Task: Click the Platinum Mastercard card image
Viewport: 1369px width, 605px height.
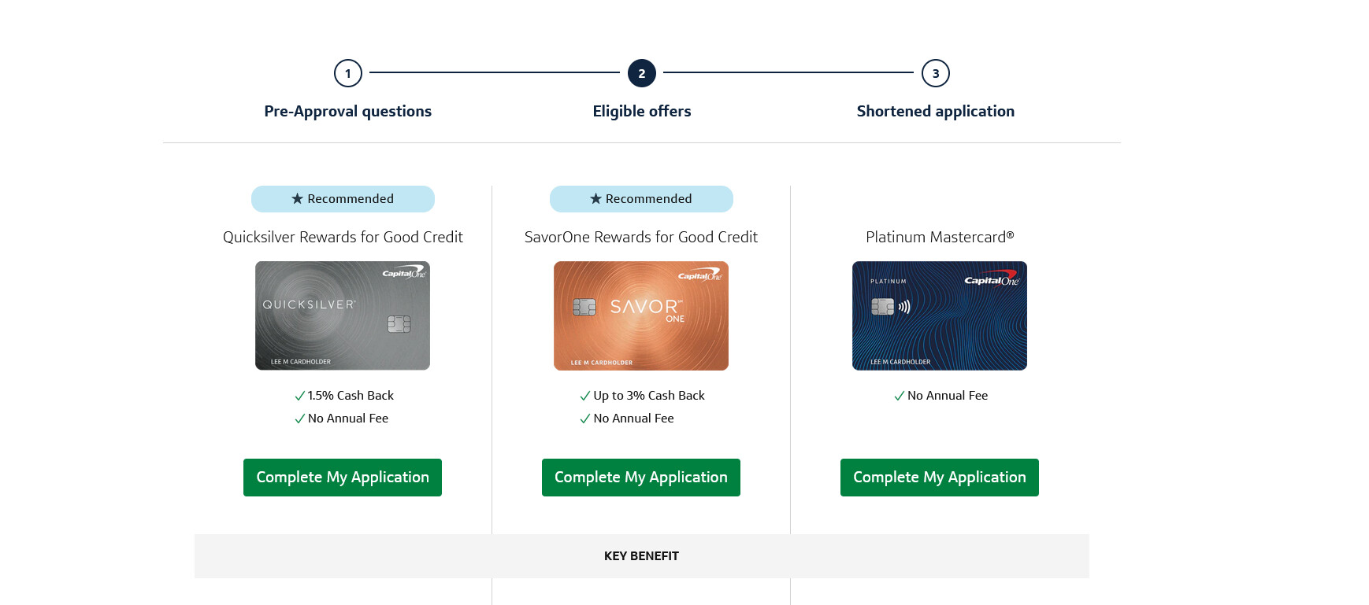Action: [x=940, y=315]
